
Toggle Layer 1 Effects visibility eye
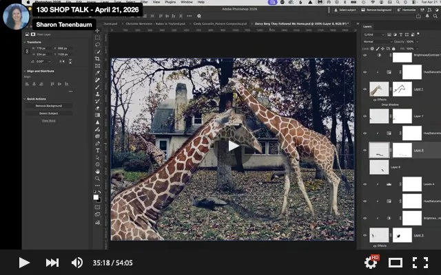pos(375,100)
